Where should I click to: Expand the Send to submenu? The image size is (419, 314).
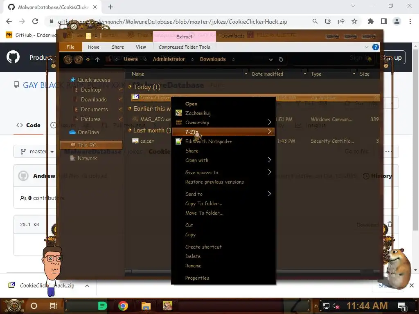pos(223,194)
